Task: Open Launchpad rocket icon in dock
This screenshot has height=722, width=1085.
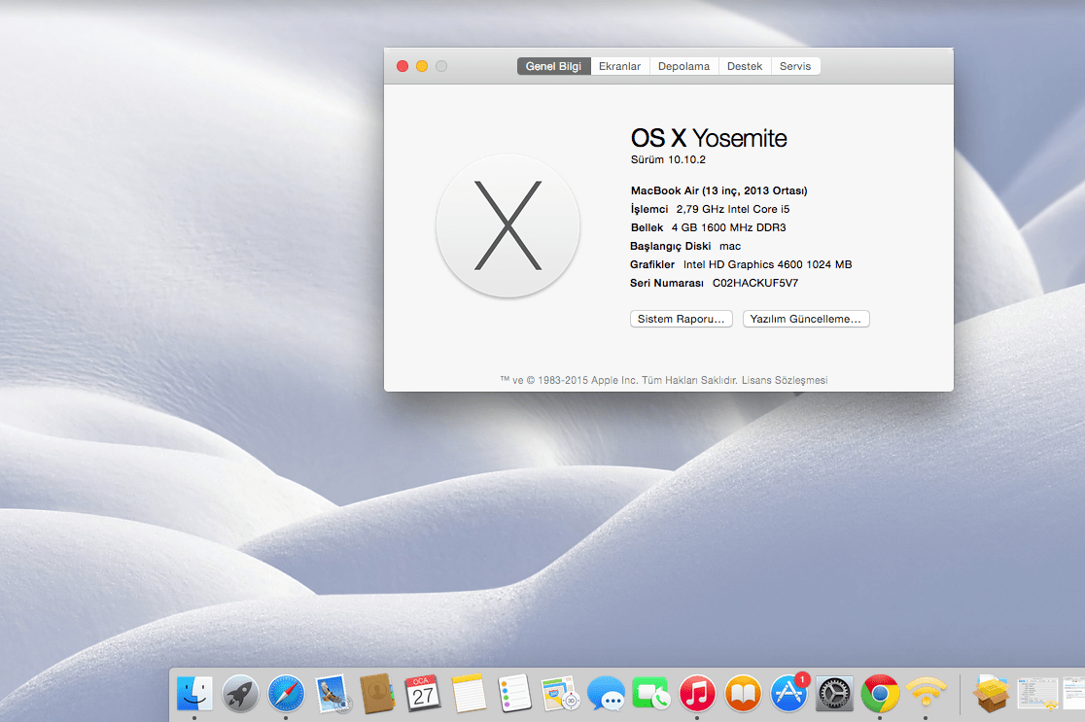Action: coord(240,694)
